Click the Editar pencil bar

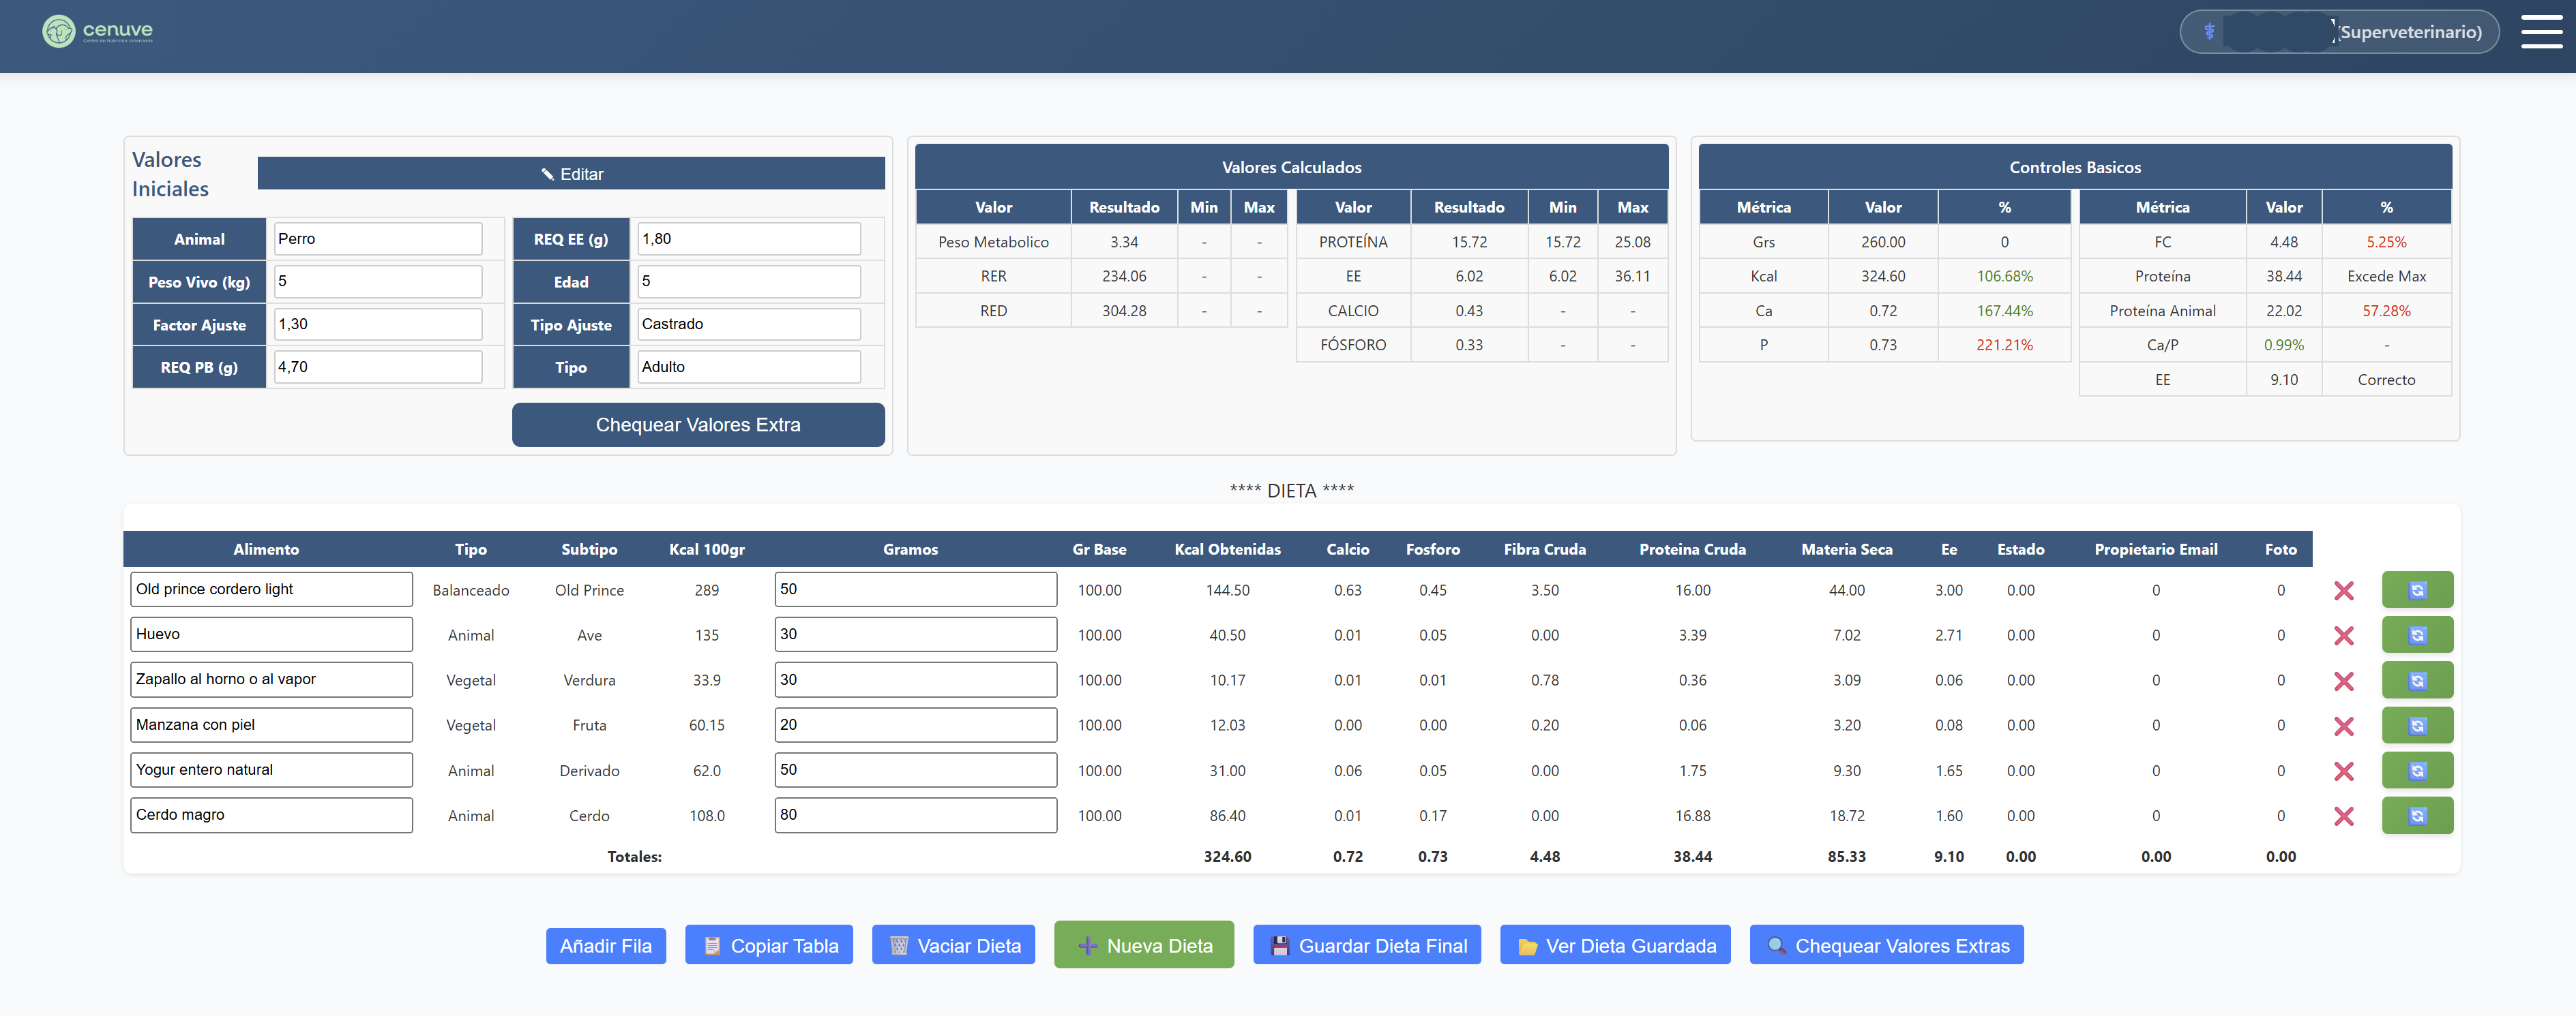571,174
